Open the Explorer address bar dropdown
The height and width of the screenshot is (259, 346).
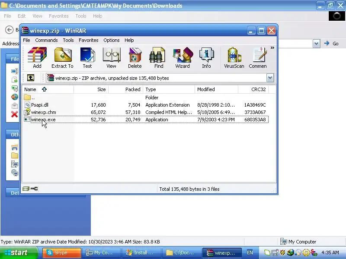coord(316,44)
